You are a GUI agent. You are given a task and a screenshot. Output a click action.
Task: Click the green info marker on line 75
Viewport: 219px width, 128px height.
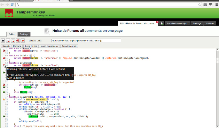click(x=4, y=92)
